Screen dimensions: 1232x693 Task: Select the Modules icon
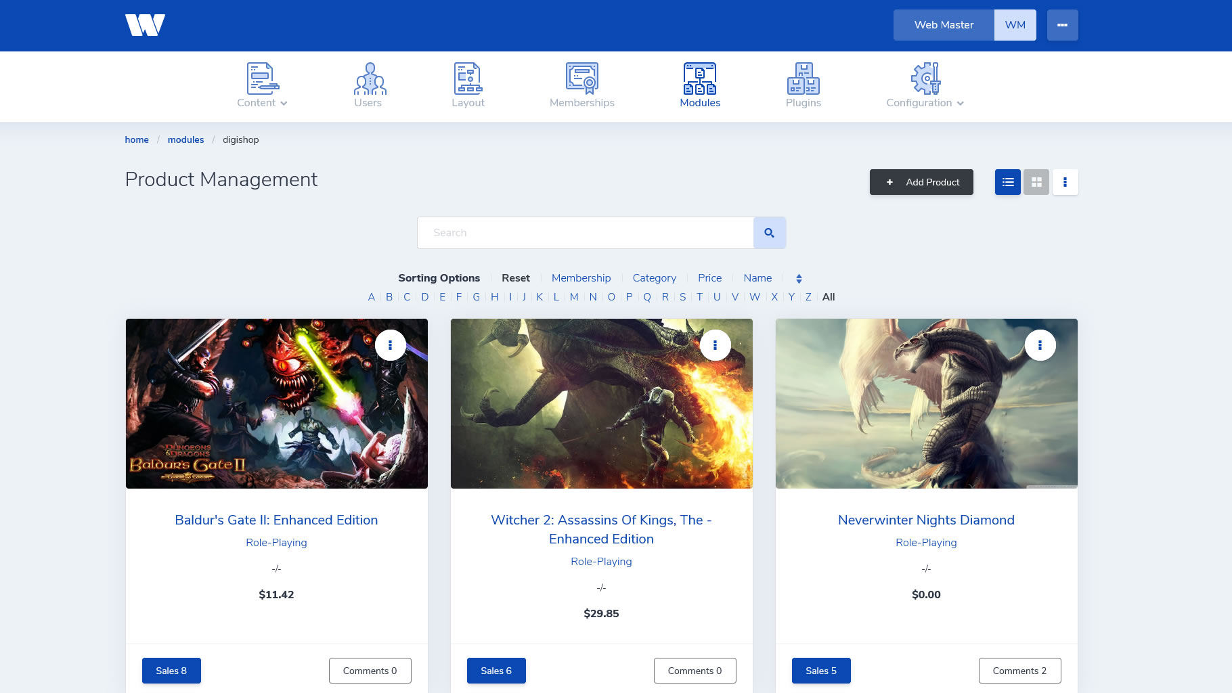pyautogui.click(x=700, y=79)
